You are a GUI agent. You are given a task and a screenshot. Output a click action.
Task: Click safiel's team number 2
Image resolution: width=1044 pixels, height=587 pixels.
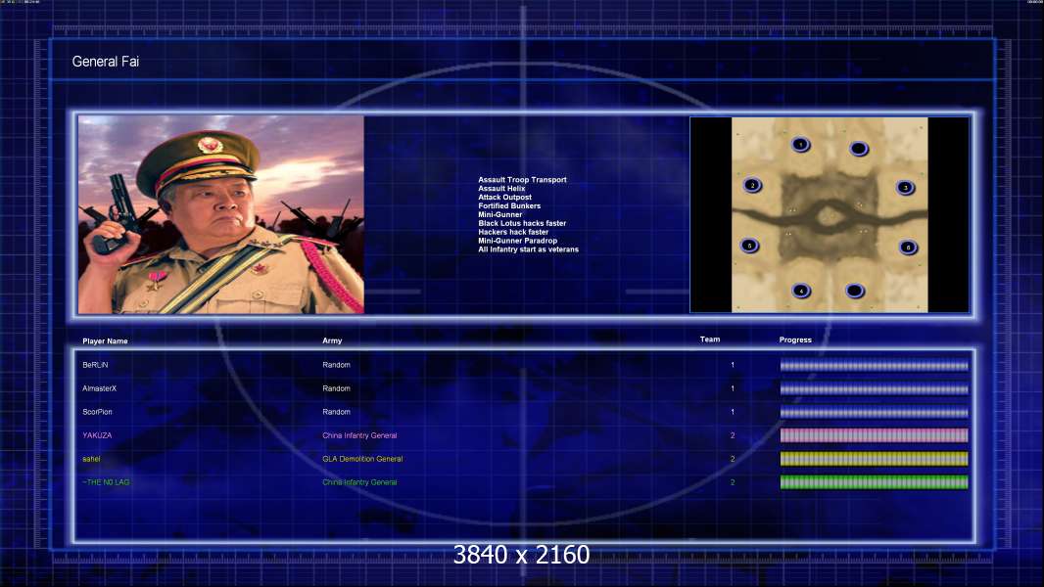[x=733, y=459]
